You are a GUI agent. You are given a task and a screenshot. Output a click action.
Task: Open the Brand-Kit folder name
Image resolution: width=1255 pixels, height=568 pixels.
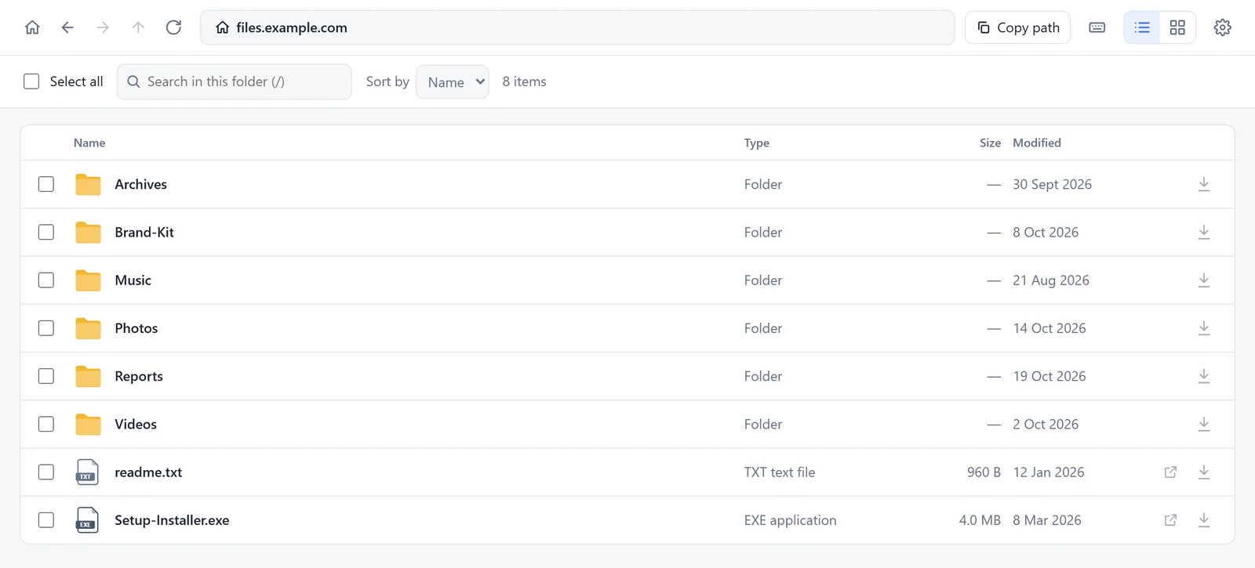pos(144,232)
